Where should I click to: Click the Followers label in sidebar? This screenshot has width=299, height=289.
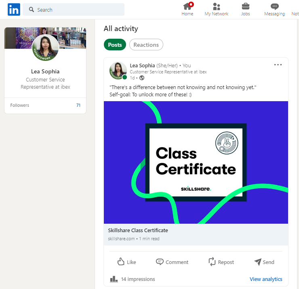pos(20,105)
